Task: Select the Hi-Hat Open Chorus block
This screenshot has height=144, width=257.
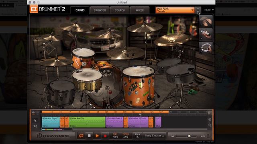Action: pyautogui.click(x=114, y=122)
